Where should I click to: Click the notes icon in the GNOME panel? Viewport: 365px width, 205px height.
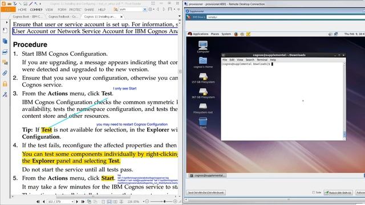(x=249, y=34)
